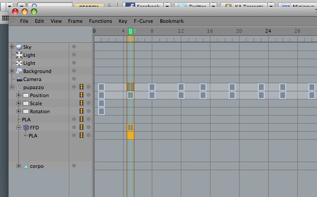Toggle the PLA disclosure triangle under pupazzo
This screenshot has height=197, width=317.
(x=19, y=120)
